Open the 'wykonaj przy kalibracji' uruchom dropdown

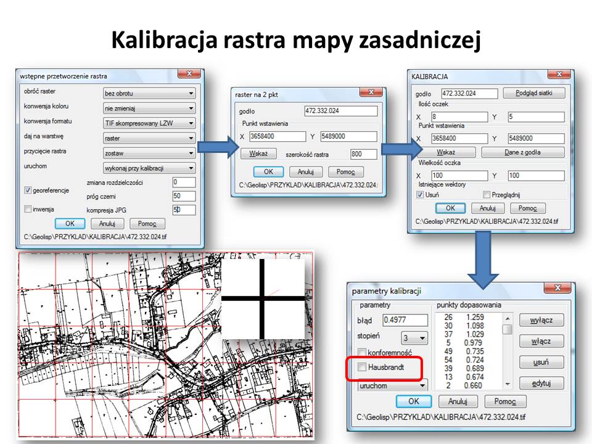tap(149, 168)
